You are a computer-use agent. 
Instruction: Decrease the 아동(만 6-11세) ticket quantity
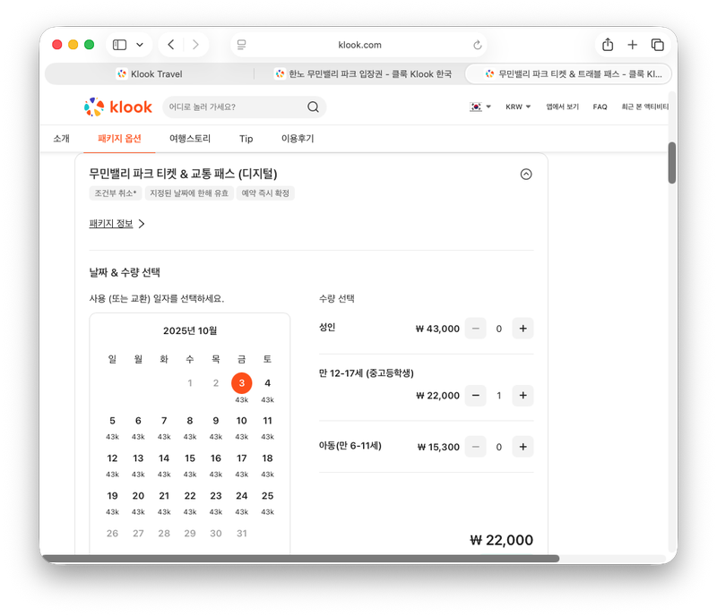tap(476, 447)
